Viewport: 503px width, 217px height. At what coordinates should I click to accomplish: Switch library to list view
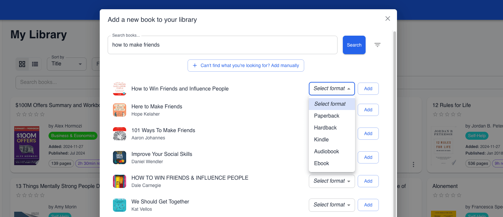[35, 64]
